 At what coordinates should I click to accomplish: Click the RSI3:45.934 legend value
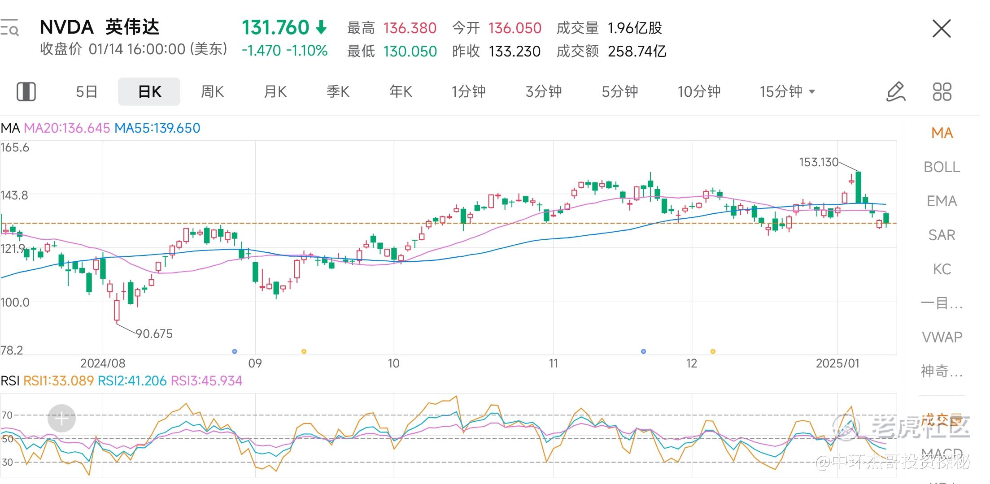click(x=207, y=381)
